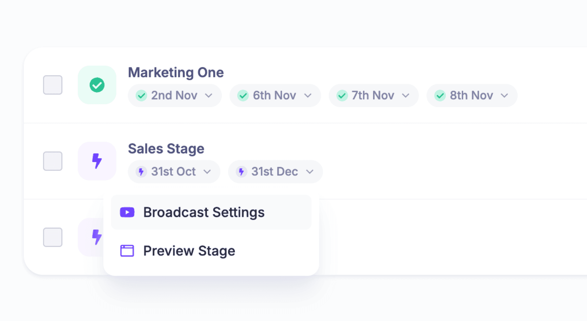Screen dimensions: 587x321
Task: Check the checkbox on the bottom row
Action: tap(53, 237)
